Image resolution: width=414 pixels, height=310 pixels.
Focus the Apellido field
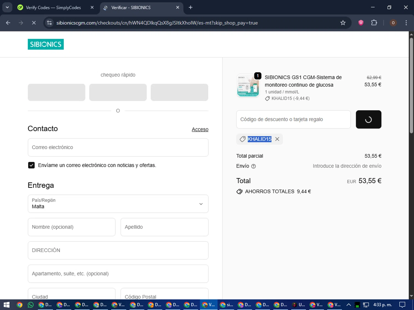click(x=164, y=227)
